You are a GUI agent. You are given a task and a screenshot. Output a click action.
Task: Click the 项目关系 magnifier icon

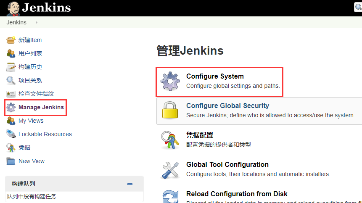point(11,80)
